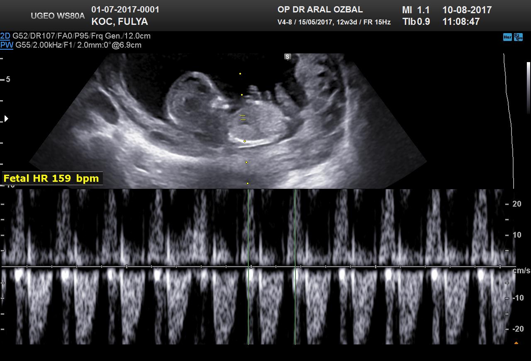
Task: Select the PW mode label
Action: 7,45
